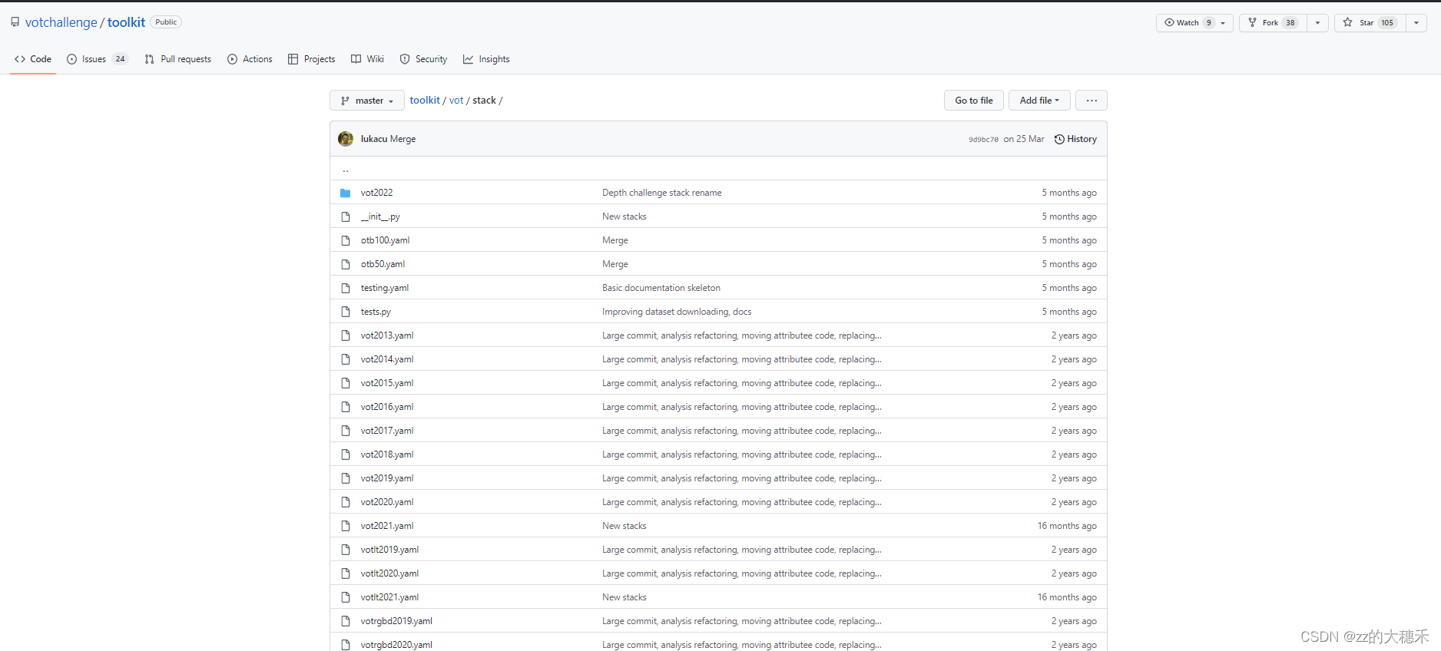Open the fork list dropdown arrow
Image resolution: width=1441 pixels, height=651 pixels.
[x=1317, y=23]
